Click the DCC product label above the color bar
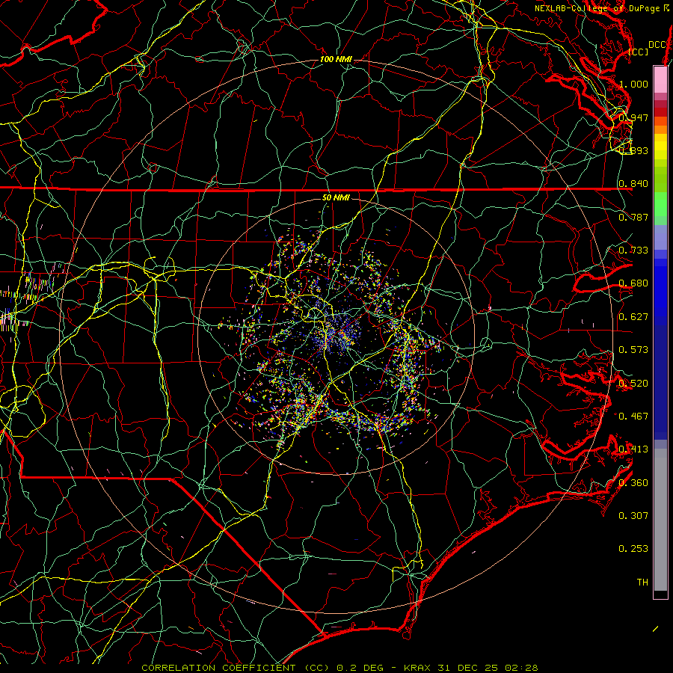The height and width of the screenshot is (673, 673). click(x=657, y=45)
